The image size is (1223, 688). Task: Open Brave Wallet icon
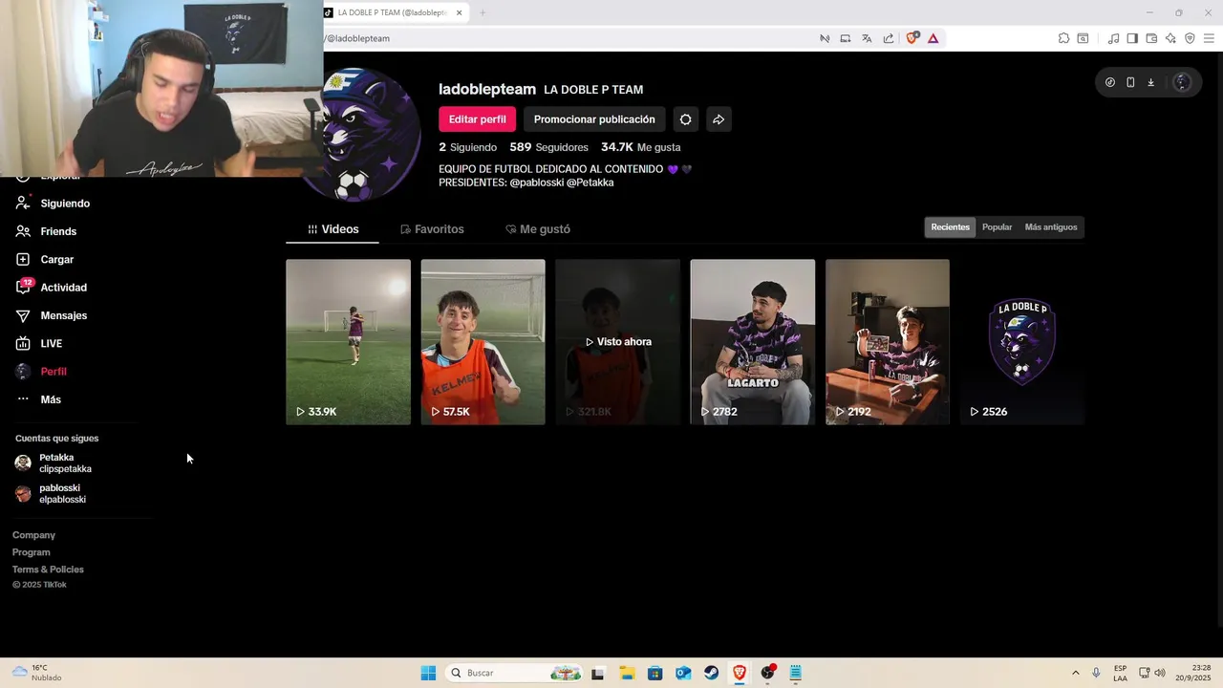point(1151,38)
